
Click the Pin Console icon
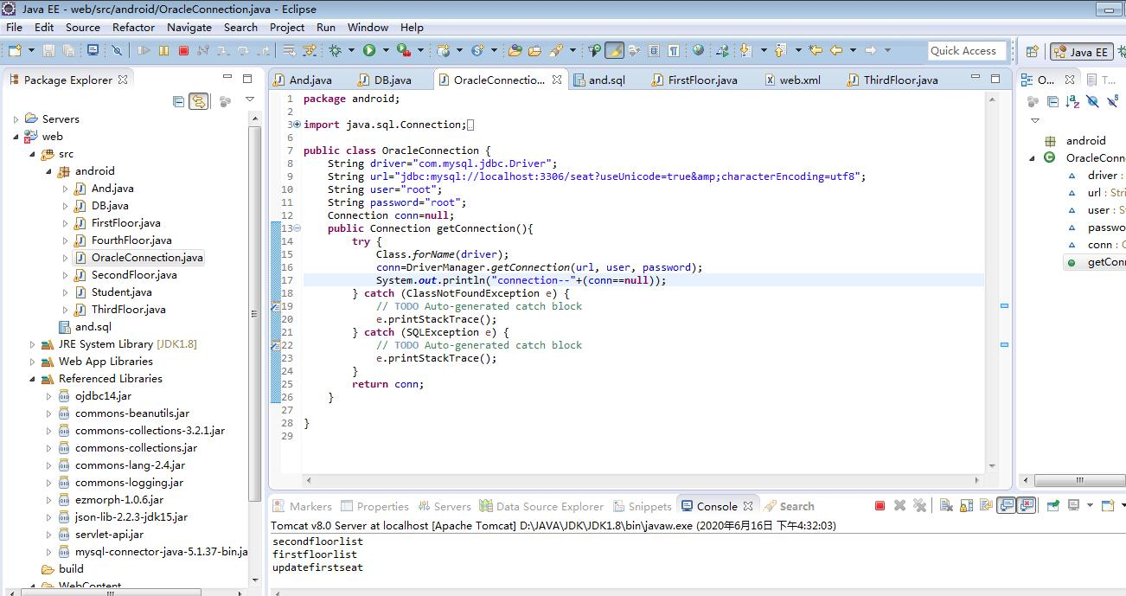click(x=1052, y=506)
